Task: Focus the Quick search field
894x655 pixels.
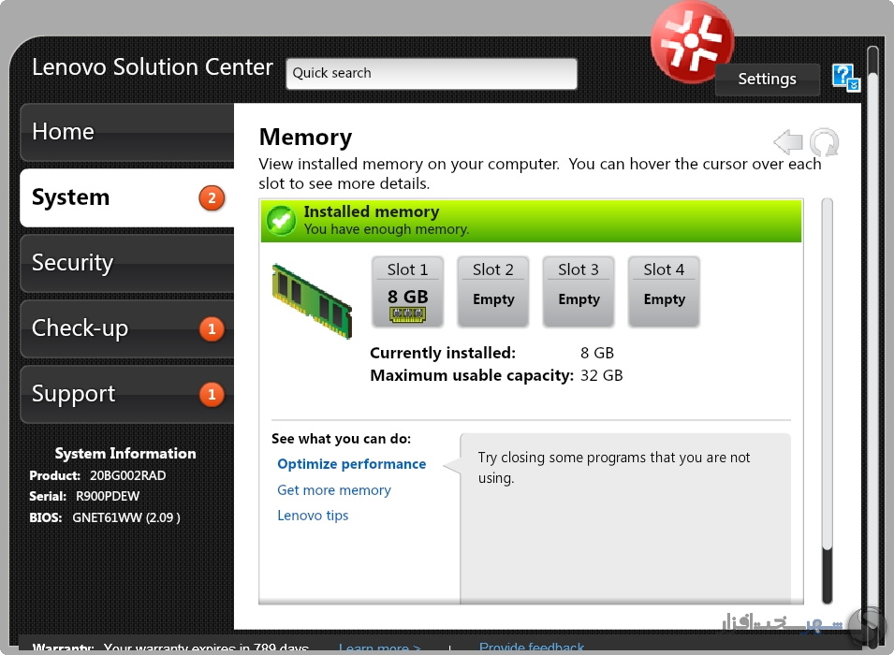Action: 431,74
